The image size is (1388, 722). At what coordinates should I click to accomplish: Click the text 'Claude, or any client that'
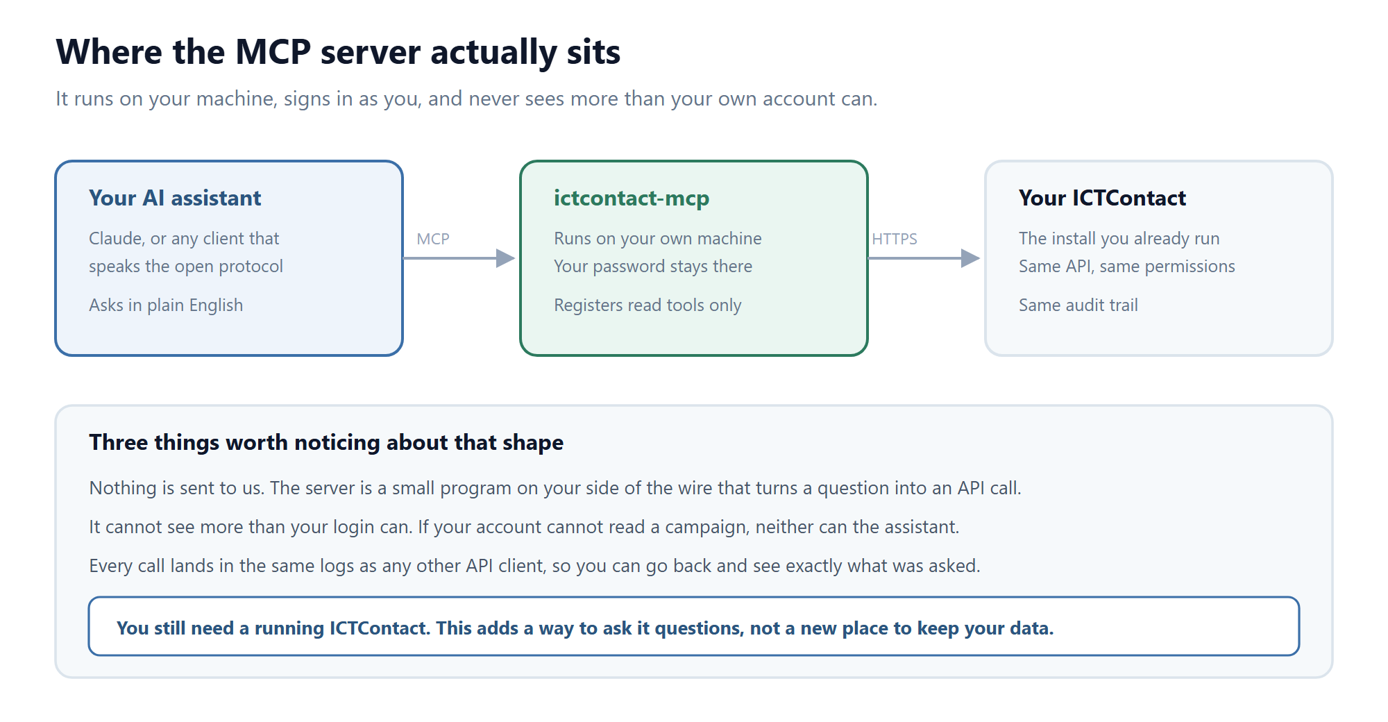pos(184,238)
